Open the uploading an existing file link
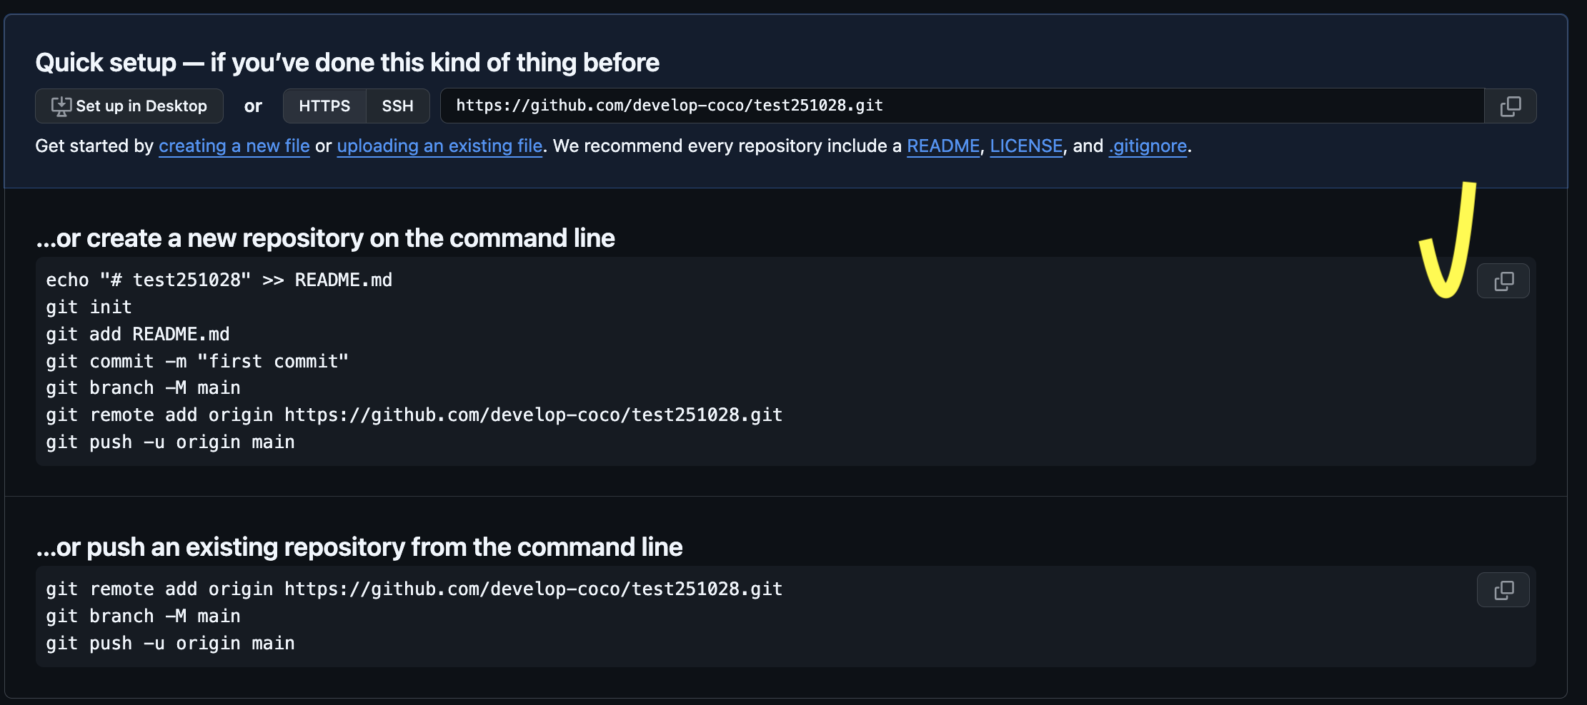 coord(439,146)
